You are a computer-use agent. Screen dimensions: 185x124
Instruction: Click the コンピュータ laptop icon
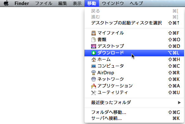pyautogui.click(x=94, y=66)
